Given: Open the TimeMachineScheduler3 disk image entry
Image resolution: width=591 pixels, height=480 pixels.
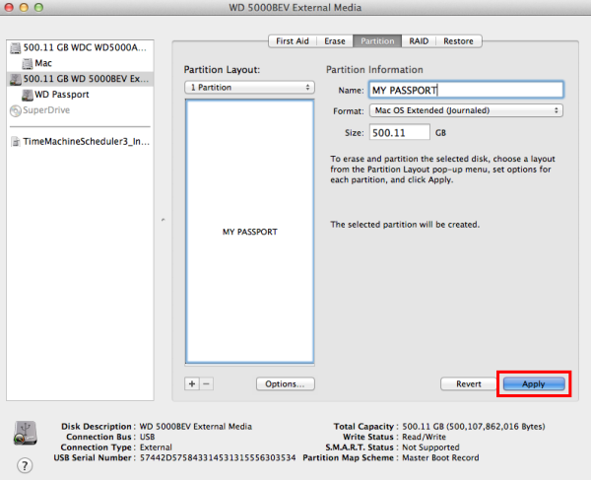Looking at the screenshot, I should tap(84, 141).
